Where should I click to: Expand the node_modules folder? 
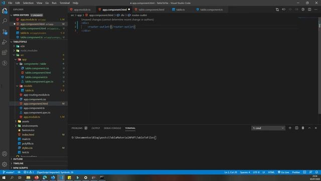point(14,50)
